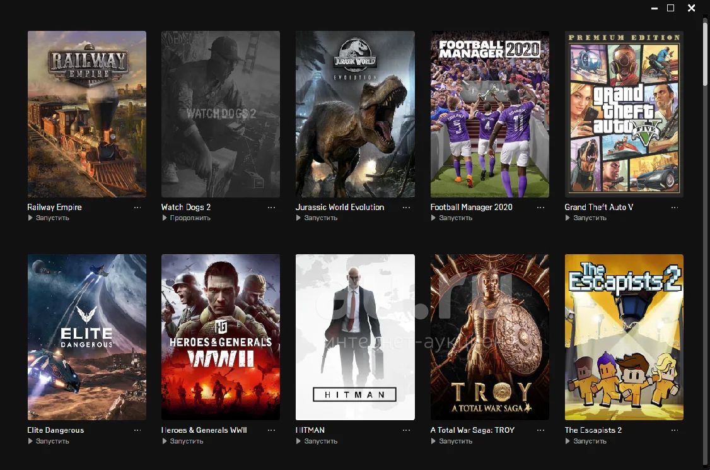Select The Escapists 2 cover thumbnail
710x470 pixels.
(624, 338)
